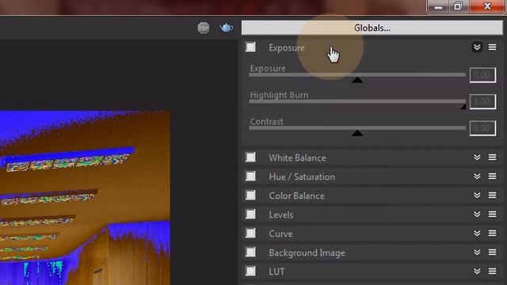The width and height of the screenshot is (507, 285).
Task: Enable the LUT checkbox
Action: tap(250, 272)
